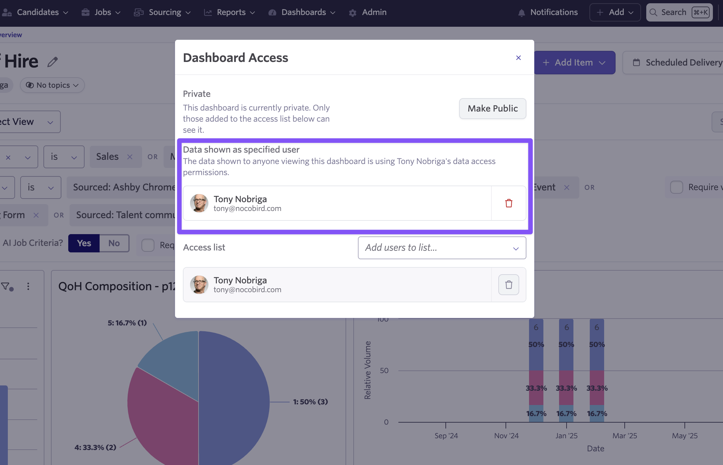The image size is (723, 465).
Task: Click the Sourced: Talent community filter chip
Action: pos(123,215)
